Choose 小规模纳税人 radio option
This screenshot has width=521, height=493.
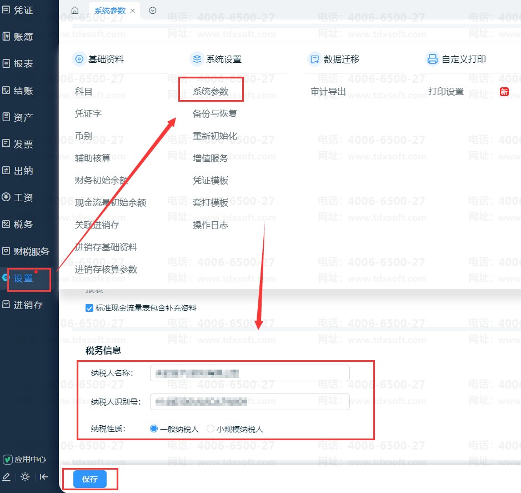211,429
